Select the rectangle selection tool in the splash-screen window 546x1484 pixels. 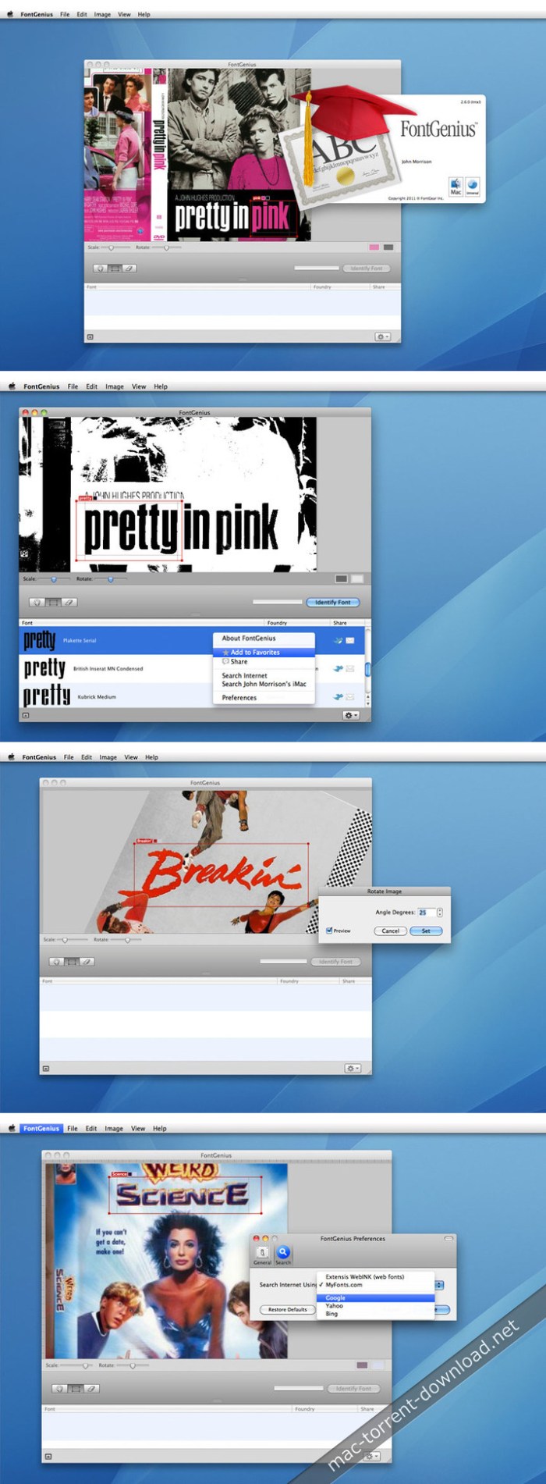(x=115, y=268)
